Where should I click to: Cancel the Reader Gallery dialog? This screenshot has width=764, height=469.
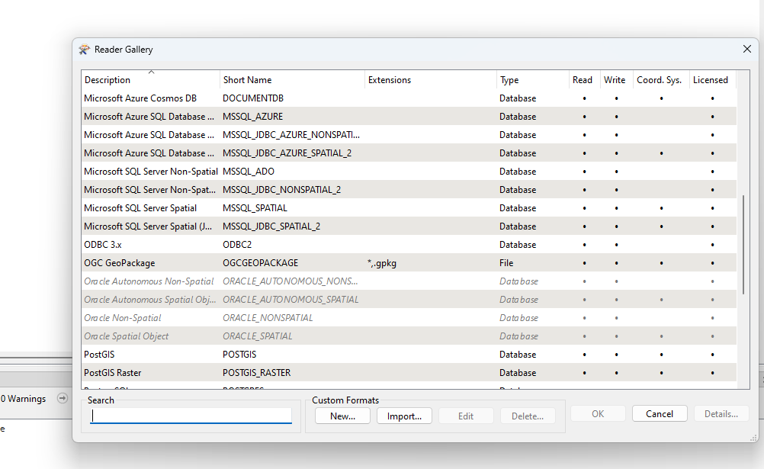point(660,413)
